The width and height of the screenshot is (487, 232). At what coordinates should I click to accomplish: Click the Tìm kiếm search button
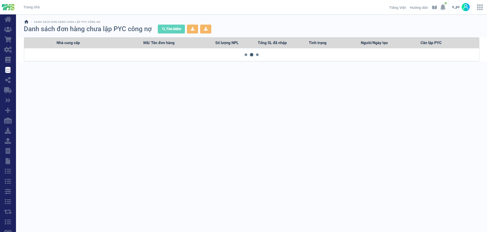(171, 29)
